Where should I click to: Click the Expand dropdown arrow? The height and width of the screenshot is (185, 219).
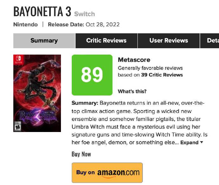click(x=202, y=142)
